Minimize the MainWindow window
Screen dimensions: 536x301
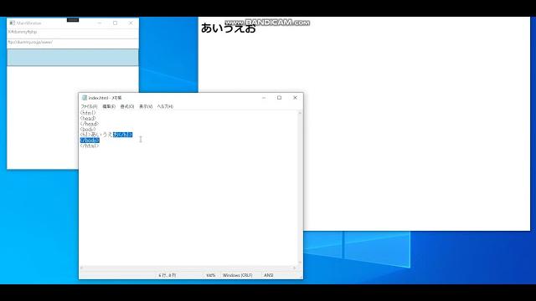point(100,23)
